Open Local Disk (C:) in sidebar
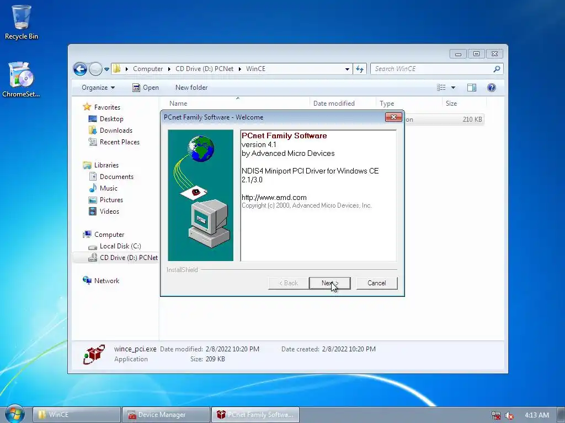 [120, 246]
